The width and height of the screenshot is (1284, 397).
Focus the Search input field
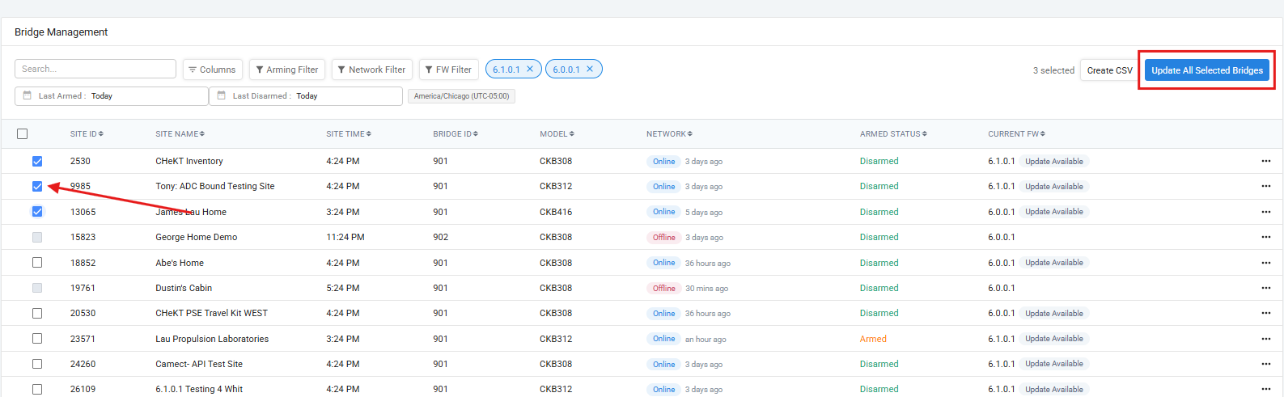[95, 69]
